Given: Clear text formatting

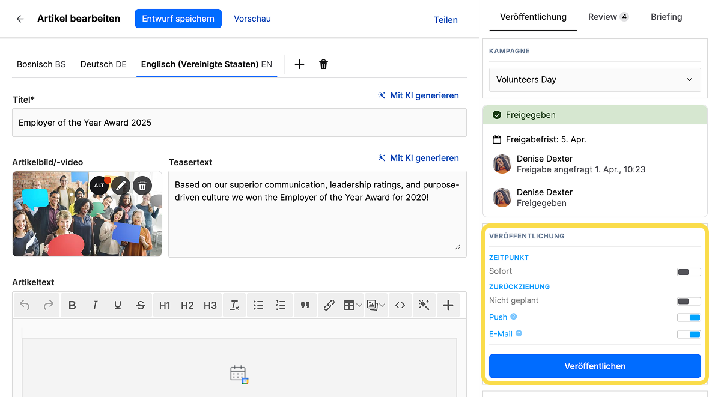Looking at the screenshot, I should pos(234,305).
